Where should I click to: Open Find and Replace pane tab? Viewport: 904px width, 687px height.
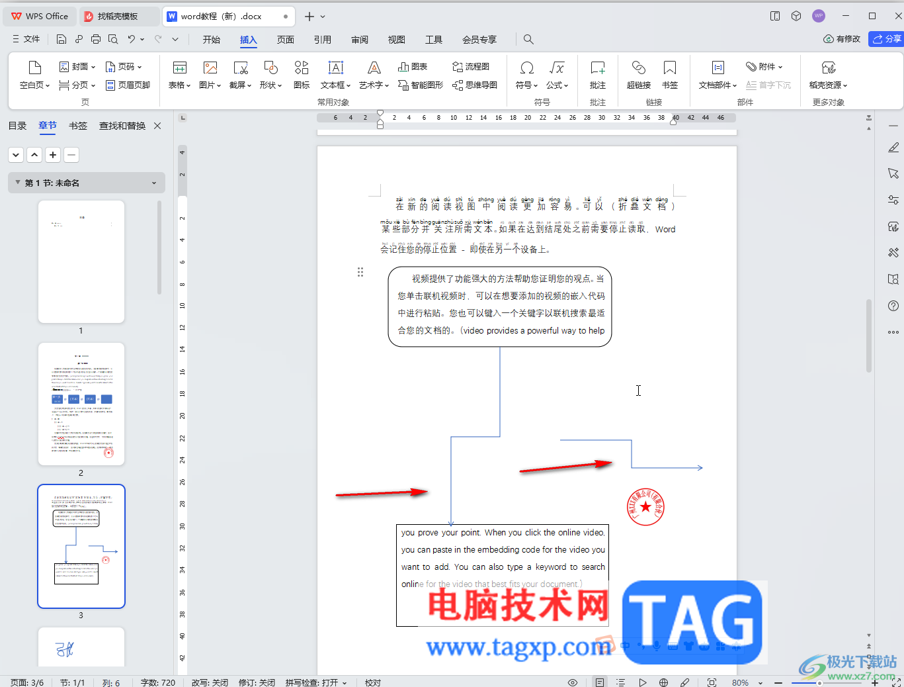(122, 126)
